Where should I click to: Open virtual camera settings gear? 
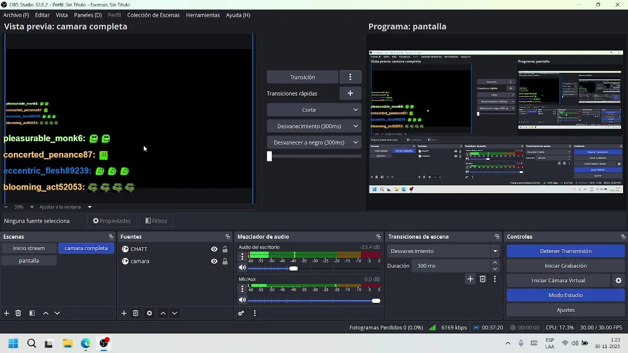click(x=618, y=280)
